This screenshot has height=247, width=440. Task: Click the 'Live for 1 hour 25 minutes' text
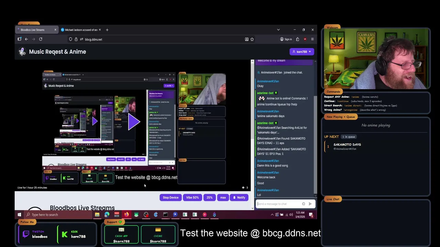[32, 188]
